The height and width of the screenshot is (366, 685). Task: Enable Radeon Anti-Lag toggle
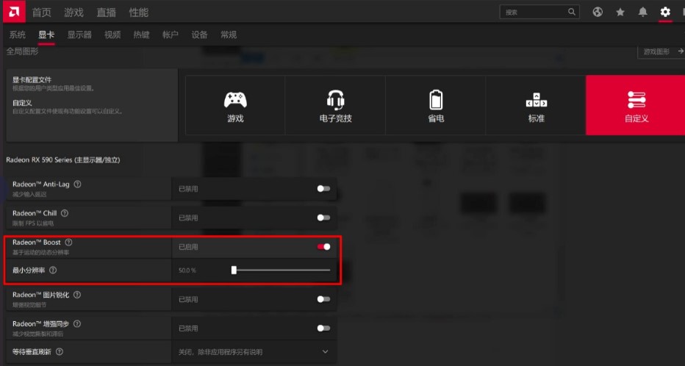323,189
